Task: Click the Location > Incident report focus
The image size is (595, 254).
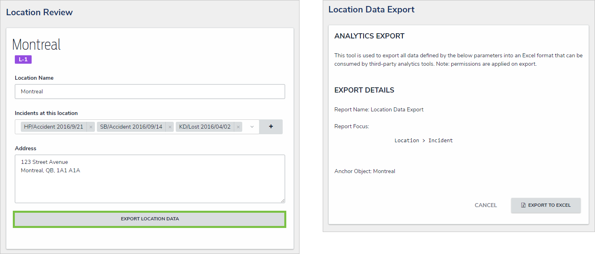Action: tap(424, 141)
